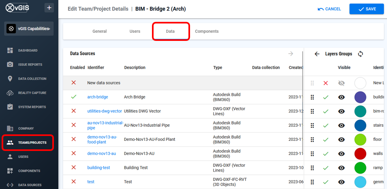Image resolution: width=387 pixels, height=189 pixels.
Task: Open the test data source link
Action: click(x=91, y=182)
